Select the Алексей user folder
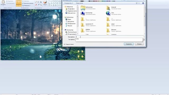This screenshot has width=169, height=95. (x=114, y=8)
